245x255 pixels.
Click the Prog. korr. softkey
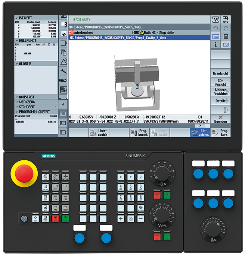click(220, 133)
